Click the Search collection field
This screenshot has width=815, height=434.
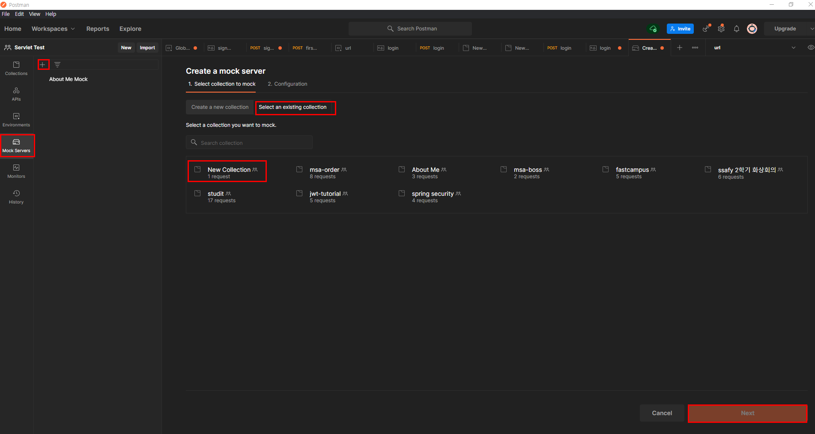click(249, 143)
